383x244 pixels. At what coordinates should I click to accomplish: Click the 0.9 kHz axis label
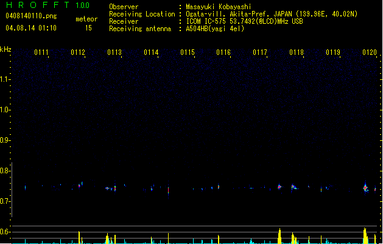[x=5, y=140]
